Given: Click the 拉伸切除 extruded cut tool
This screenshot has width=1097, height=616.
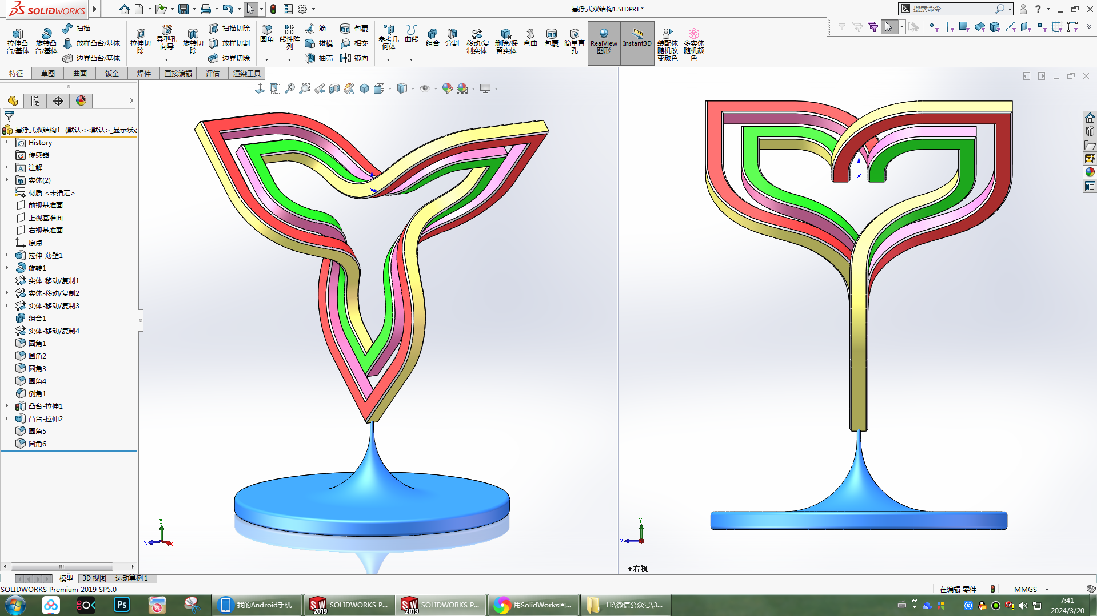Looking at the screenshot, I should point(140,41).
